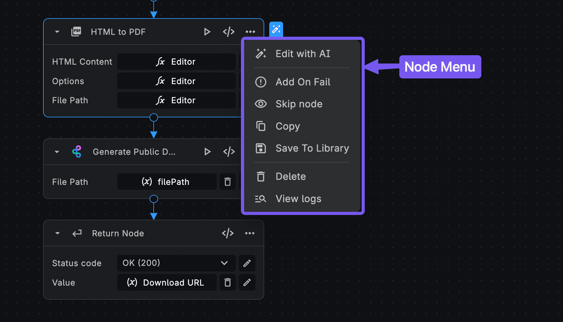The image size is (563, 322).
Task: Choose Edit with AI from node menu
Action: pos(302,54)
